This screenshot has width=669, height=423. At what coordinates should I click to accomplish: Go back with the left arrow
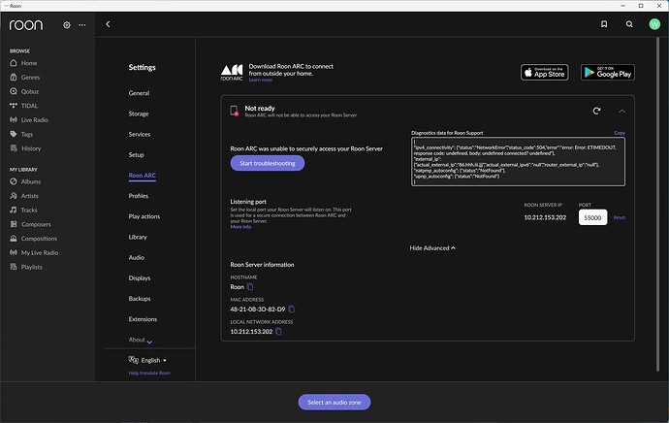108,24
